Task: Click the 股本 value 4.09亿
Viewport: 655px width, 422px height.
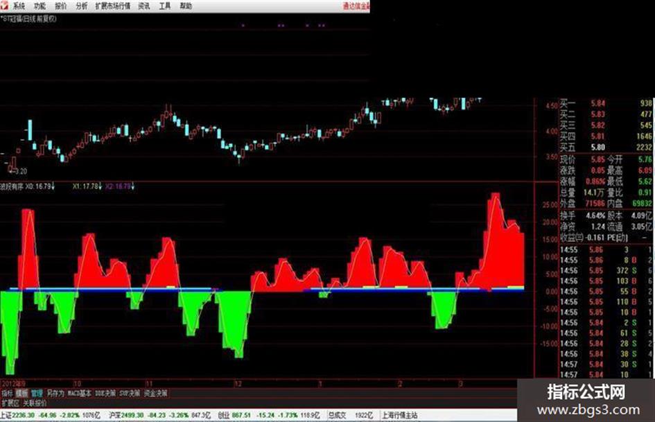Action: (642, 216)
